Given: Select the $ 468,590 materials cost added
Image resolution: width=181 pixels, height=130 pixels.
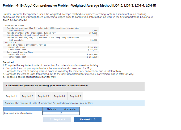Looking at the screenshot, I should [92, 54].
